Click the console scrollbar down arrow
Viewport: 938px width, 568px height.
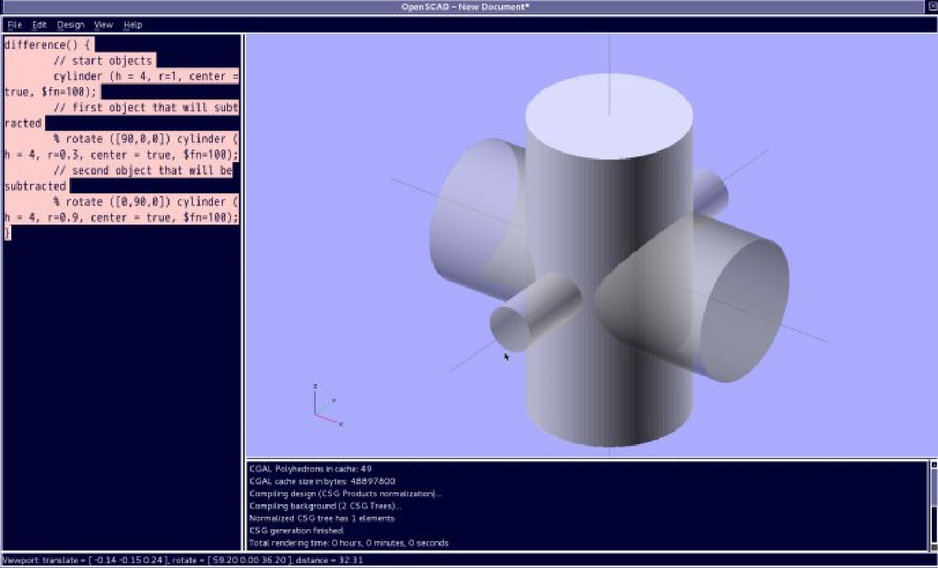click(934, 547)
